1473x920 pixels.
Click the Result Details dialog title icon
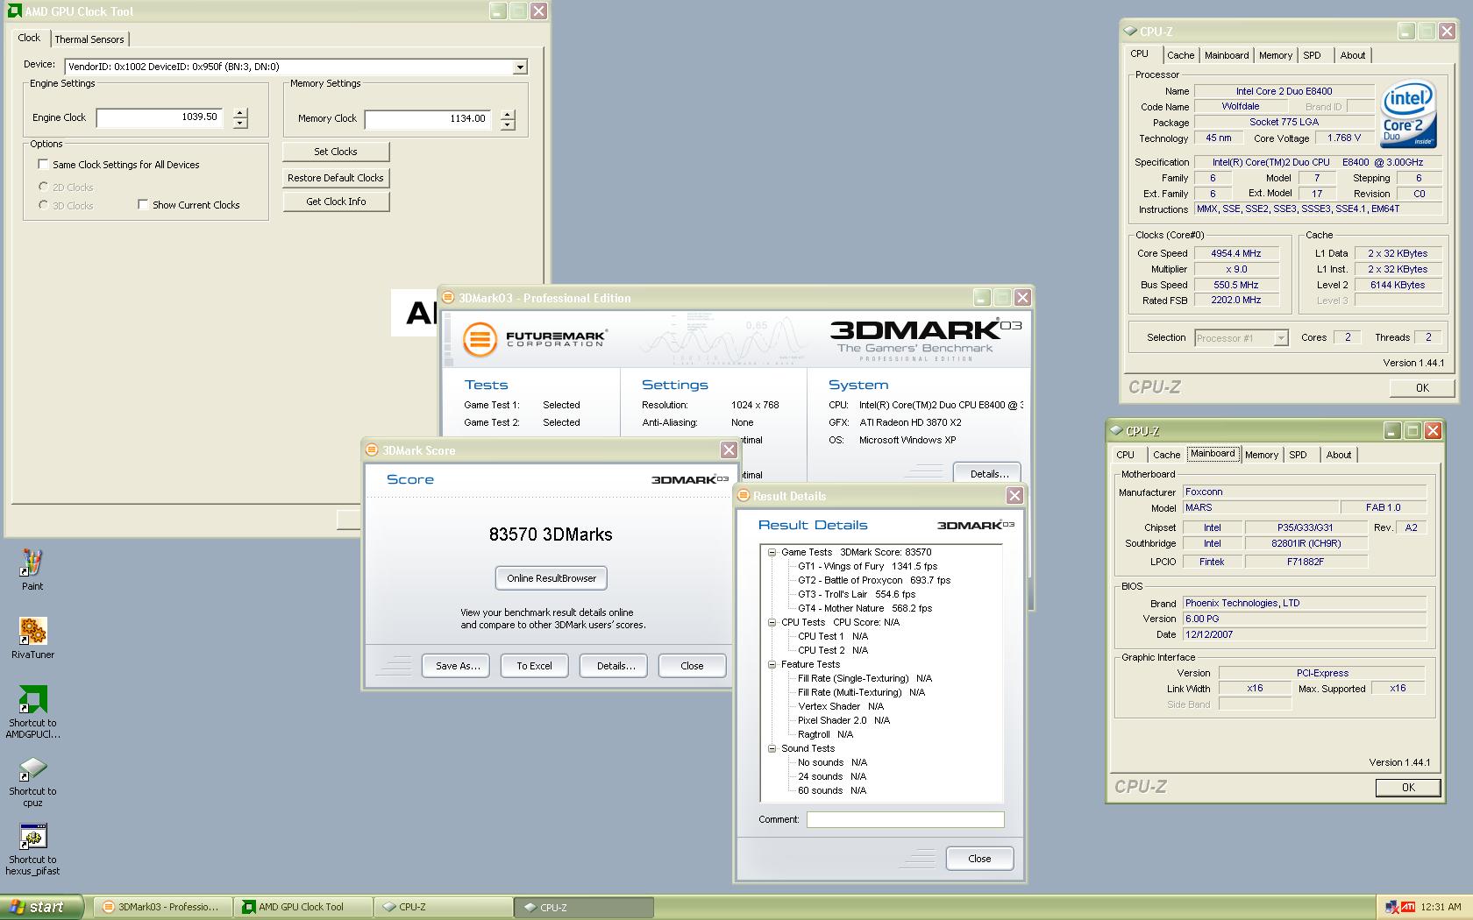point(744,496)
